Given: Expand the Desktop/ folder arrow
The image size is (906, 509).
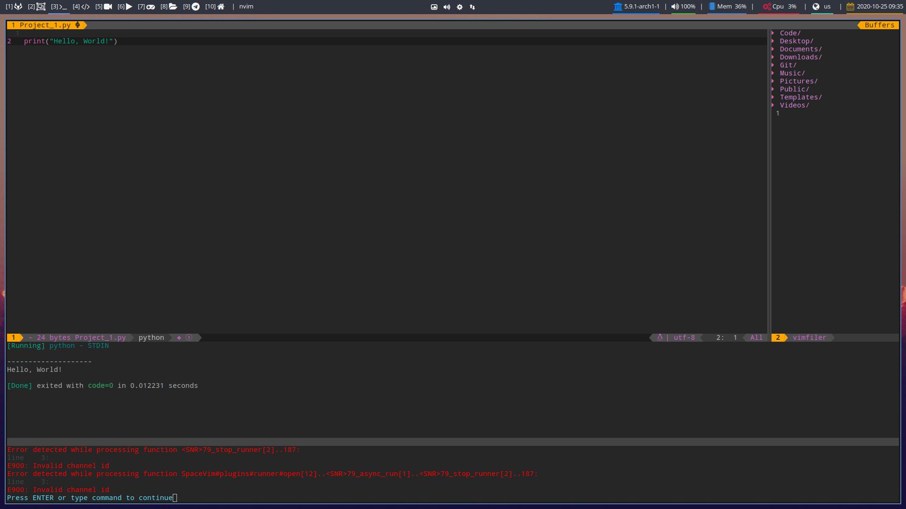Looking at the screenshot, I should click(x=773, y=41).
